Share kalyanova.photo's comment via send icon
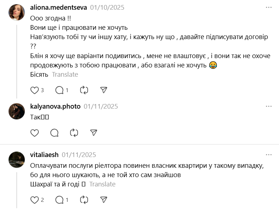 pos(94,133)
